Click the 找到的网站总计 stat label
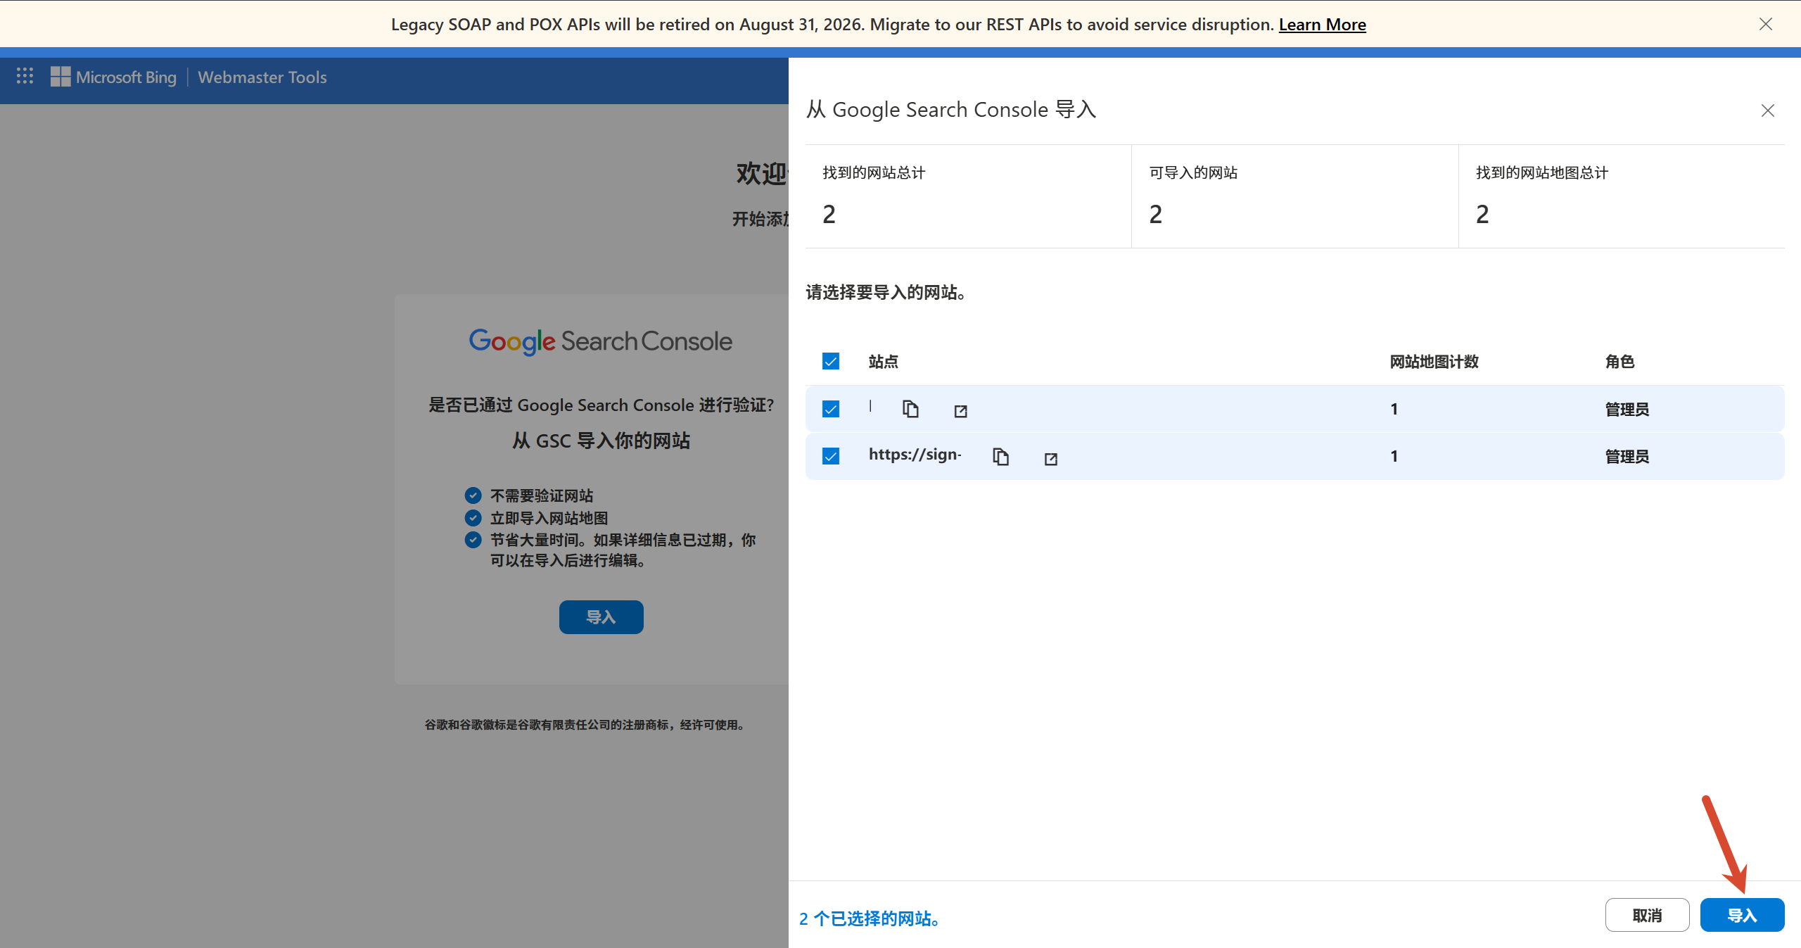Viewport: 1801px width, 948px height. [874, 173]
